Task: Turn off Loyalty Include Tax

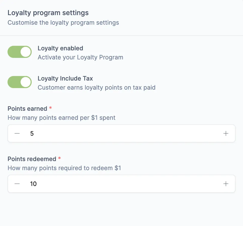Action: click(x=19, y=82)
